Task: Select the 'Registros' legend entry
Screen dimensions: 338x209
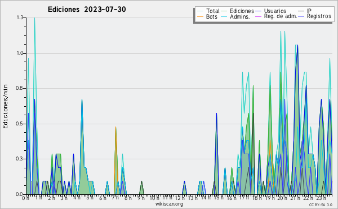Action: 319,16
